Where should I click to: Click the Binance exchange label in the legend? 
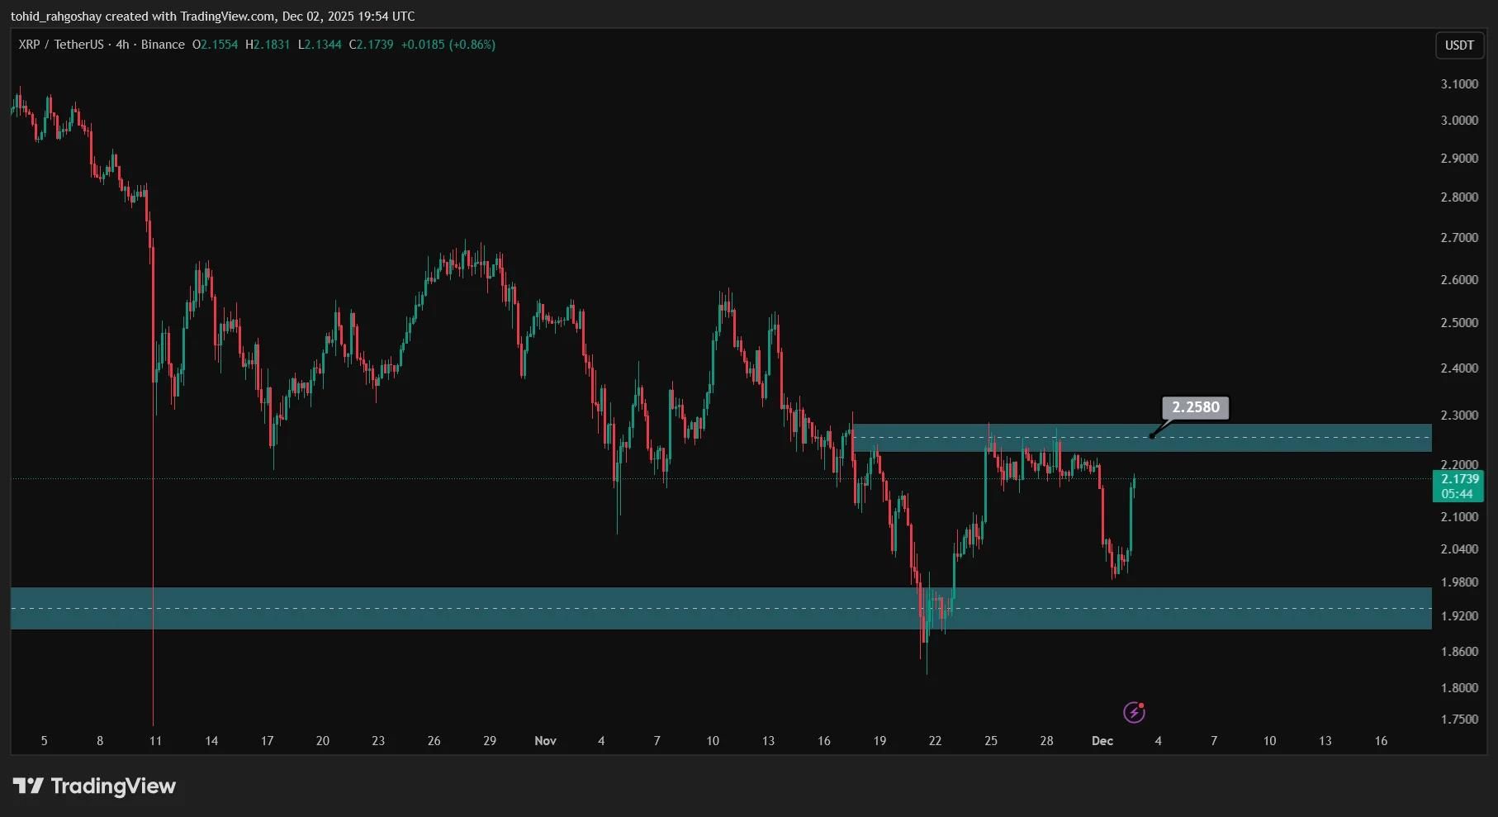coord(163,45)
